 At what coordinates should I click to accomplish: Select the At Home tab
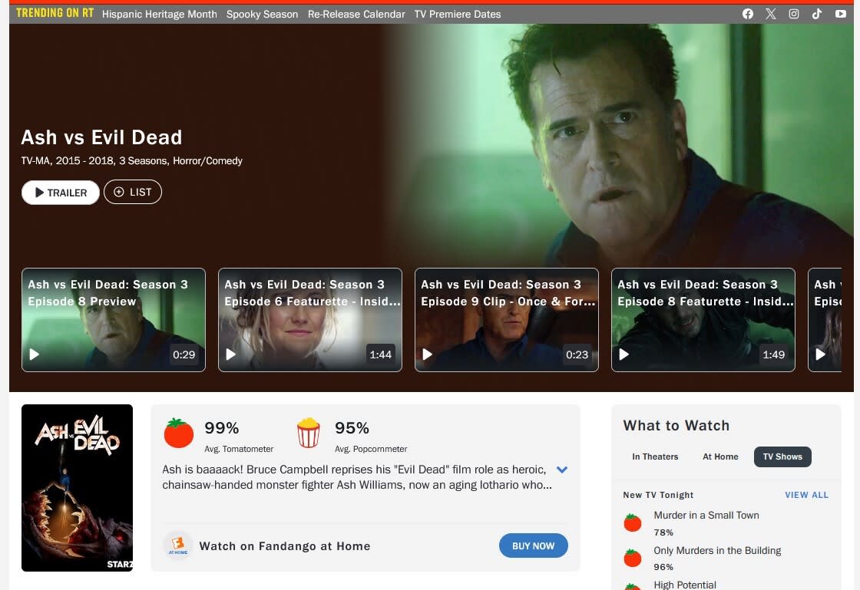click(x=720, y=457)
